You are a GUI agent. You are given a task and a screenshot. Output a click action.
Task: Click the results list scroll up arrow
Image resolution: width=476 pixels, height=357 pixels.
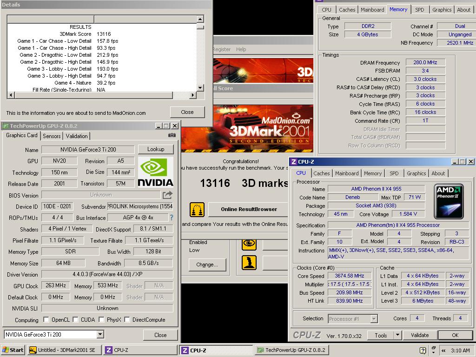[200, 19]
